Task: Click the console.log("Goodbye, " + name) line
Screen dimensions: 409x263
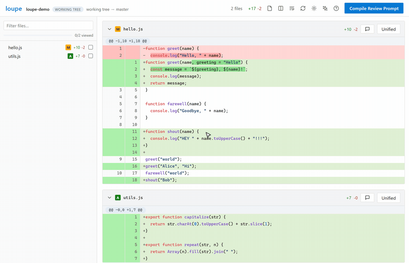Action: pos(254,111)
